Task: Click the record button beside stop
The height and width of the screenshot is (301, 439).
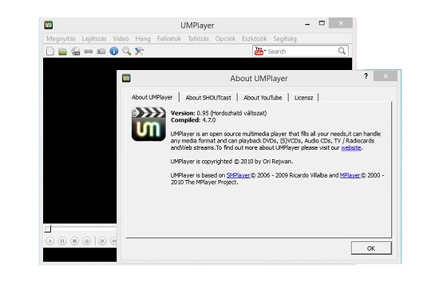Action: click(87, 240)
